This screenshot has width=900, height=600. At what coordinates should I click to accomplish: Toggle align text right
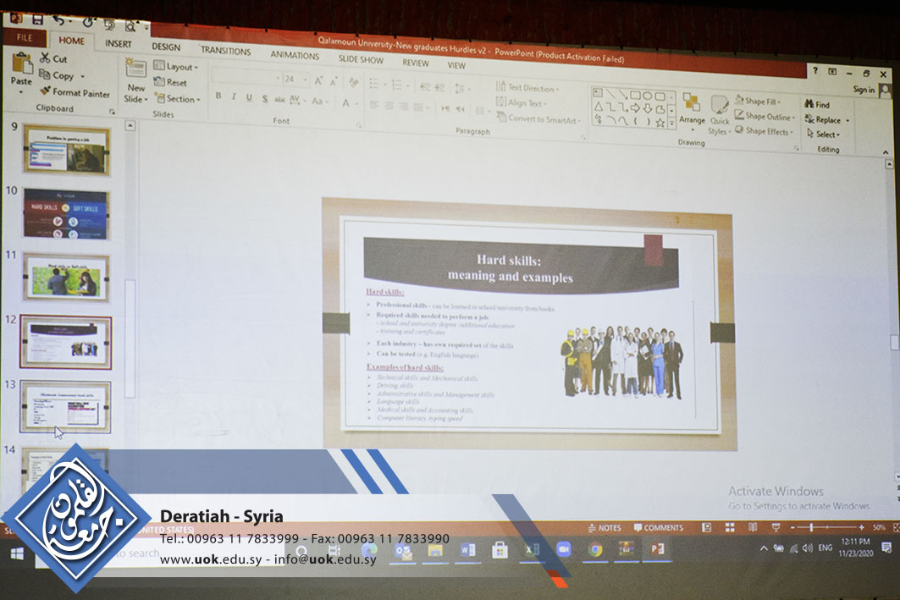[404, 106]
